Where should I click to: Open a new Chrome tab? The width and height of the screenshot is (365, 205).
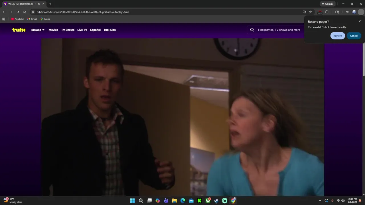[x=50, y=4]
